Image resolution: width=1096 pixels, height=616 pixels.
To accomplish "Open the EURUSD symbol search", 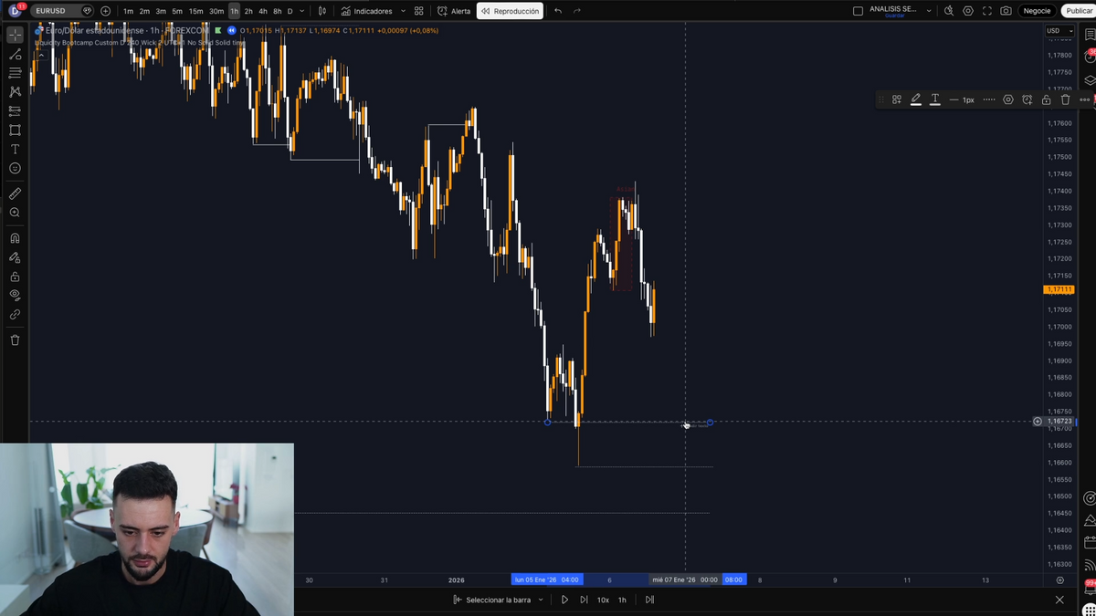I will [53, 11].
